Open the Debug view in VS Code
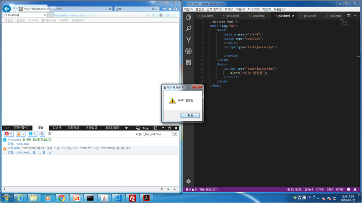This screenshot has height=203, width=362. [188, 51]
